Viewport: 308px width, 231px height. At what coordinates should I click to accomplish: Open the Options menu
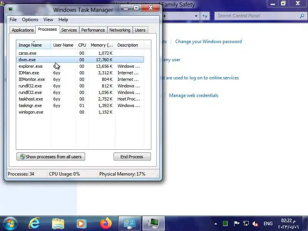coord(30,20)
